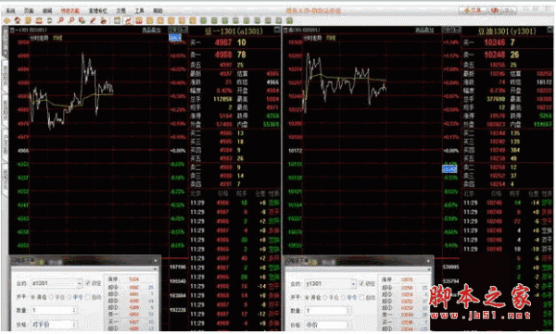
Task: Open period box above 豆一 chart percent axis
Action: pos(178,30)
